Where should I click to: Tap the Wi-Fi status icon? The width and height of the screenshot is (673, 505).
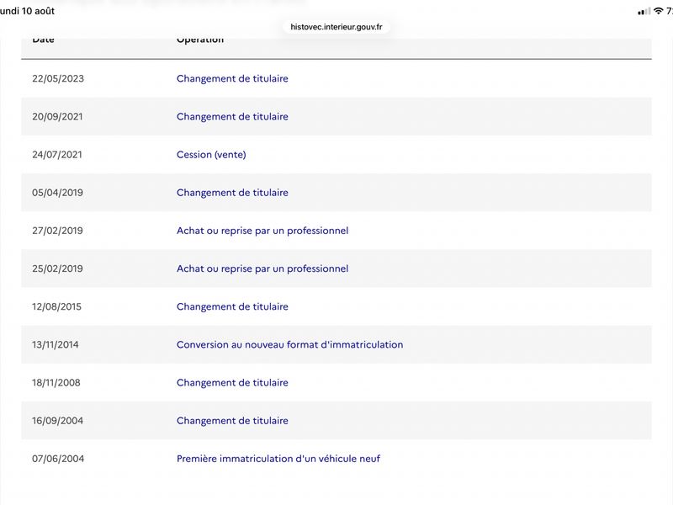(658, 11)
